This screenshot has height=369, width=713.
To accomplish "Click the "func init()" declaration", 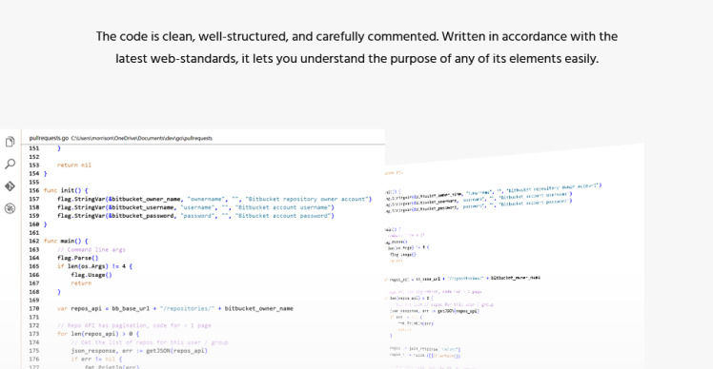I will click(x=66, y=190).
